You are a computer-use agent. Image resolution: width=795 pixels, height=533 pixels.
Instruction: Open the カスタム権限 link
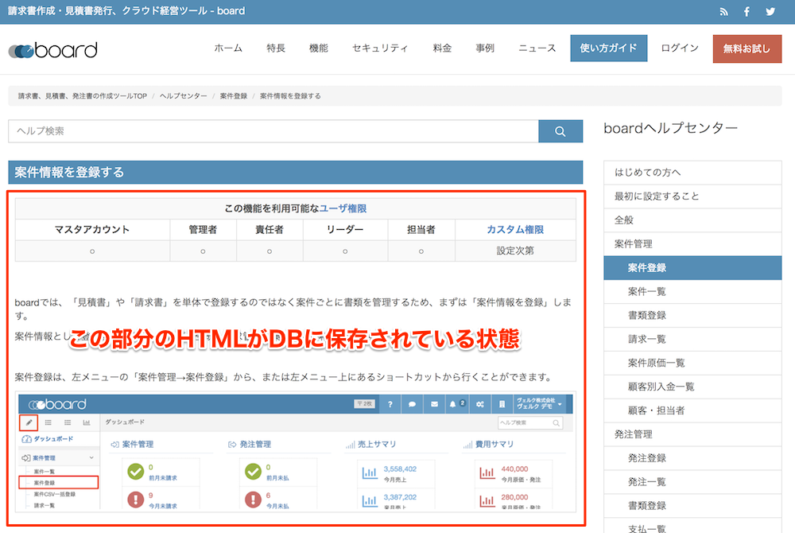(x=515, y=230)
